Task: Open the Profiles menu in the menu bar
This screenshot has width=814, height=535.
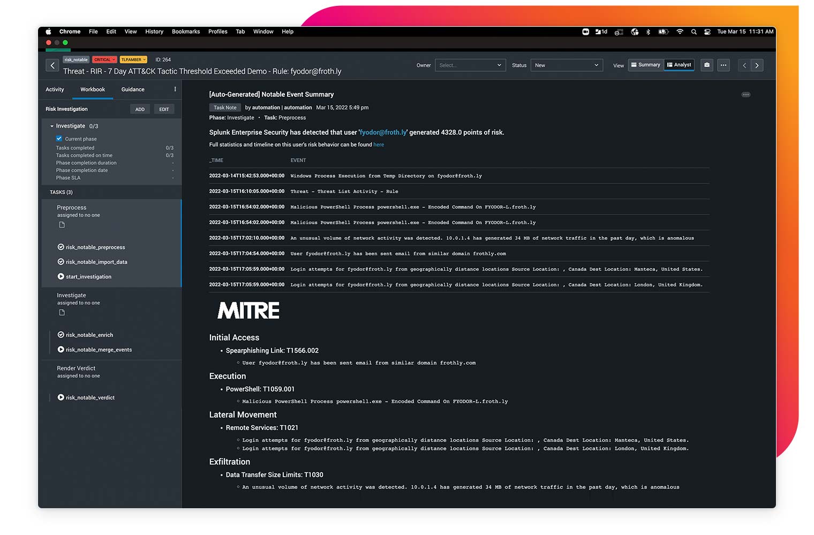Action: pos(218,32)
